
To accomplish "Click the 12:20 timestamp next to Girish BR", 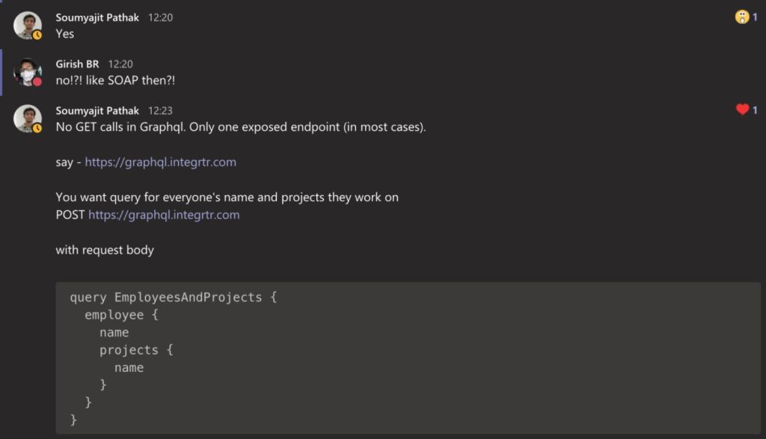I will point(120,64).
